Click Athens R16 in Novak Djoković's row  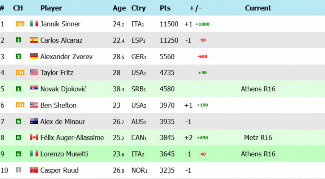point(258,89)
